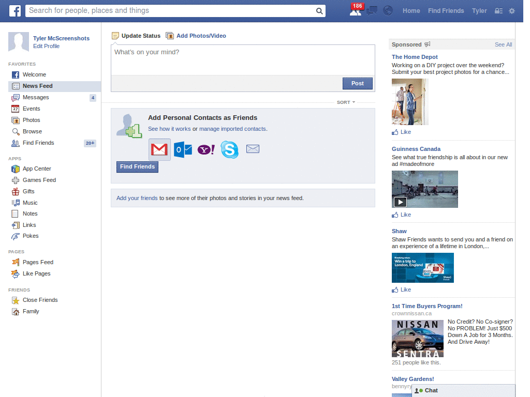The image size is (530, 397).
Task: Click the App Center cube icon
Action: pos(16,169)
